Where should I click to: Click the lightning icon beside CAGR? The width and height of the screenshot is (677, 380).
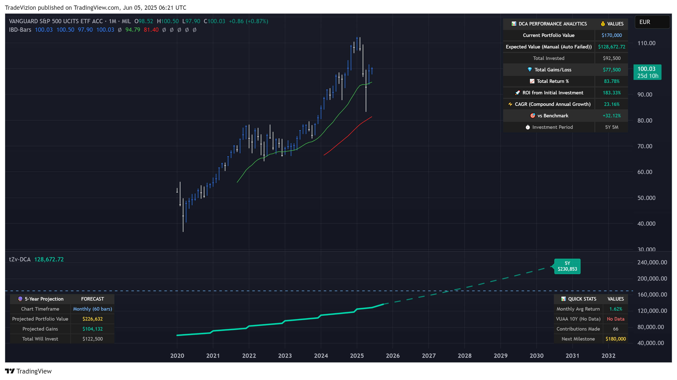pyautogui.click(x=510, y=104)
